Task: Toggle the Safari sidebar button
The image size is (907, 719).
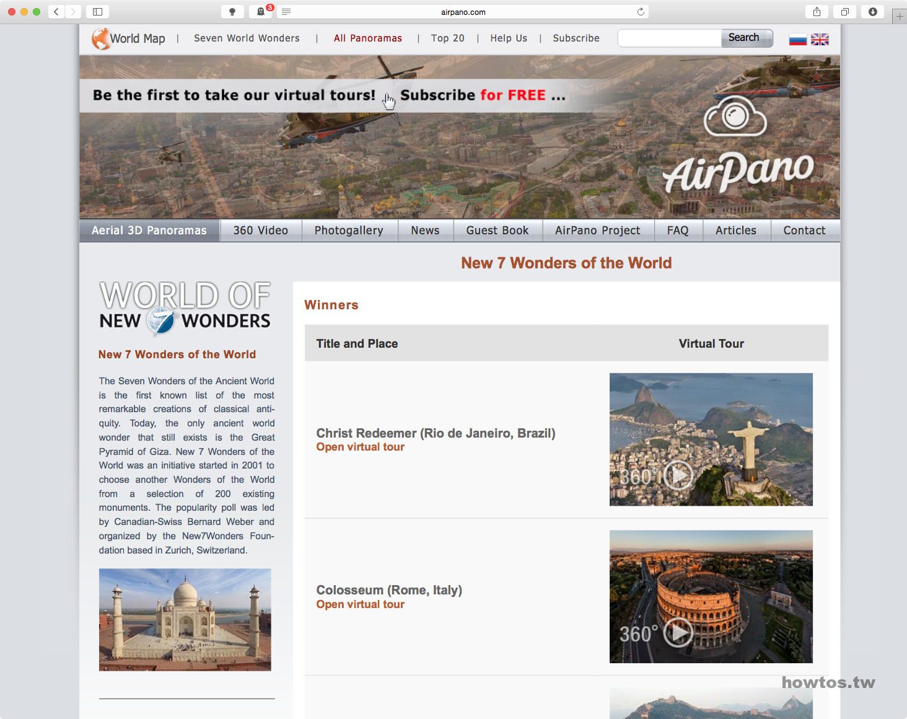Action: click(97, 12)
